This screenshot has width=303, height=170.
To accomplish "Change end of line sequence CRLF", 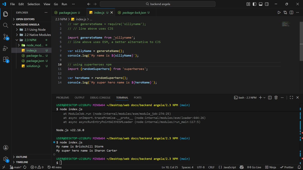I will [211, 167].
